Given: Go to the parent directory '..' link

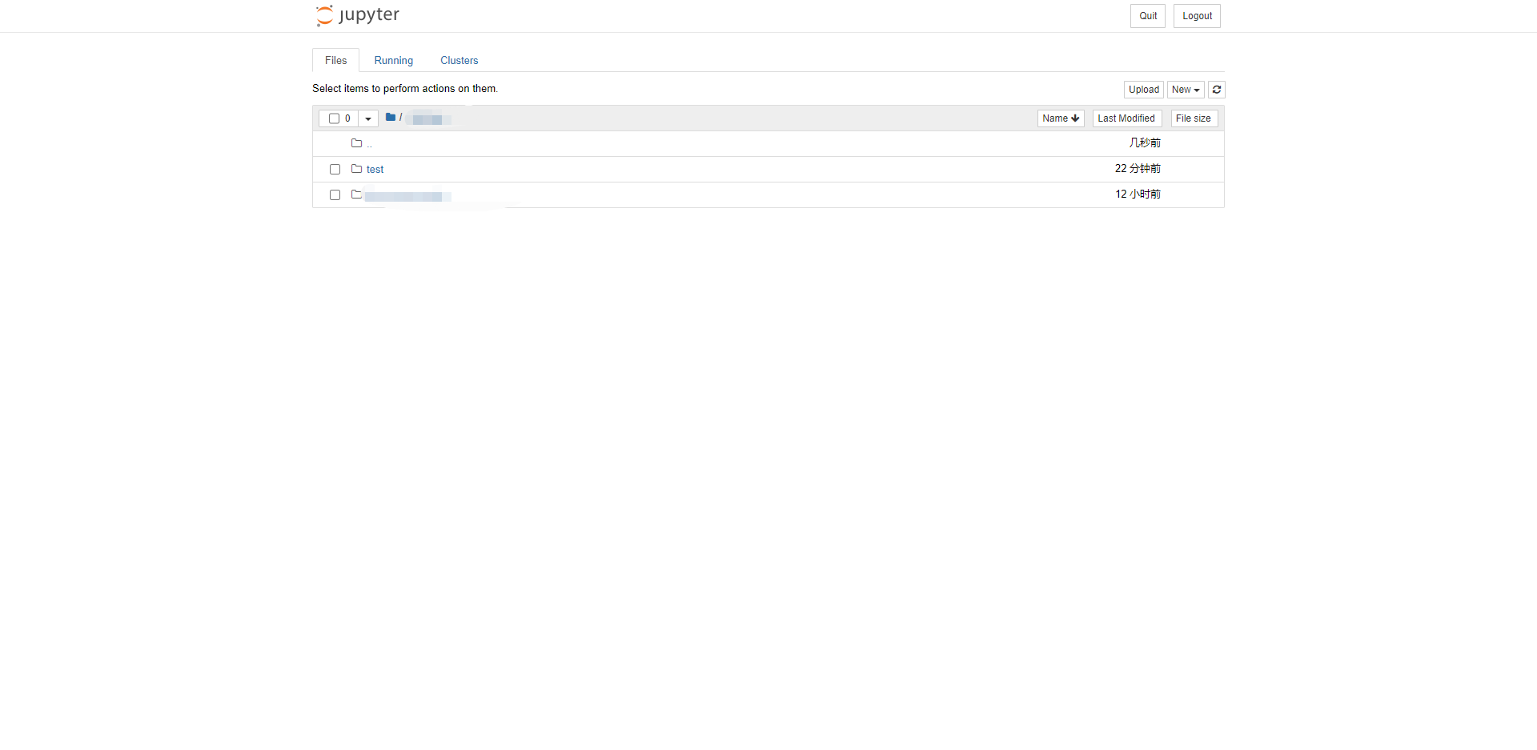Looking at the screenshot, I should (x=369, y=144).
